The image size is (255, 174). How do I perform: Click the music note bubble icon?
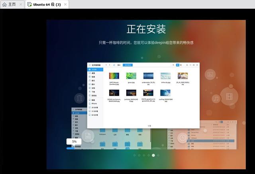pyautogui.click(x=216, y=99)
